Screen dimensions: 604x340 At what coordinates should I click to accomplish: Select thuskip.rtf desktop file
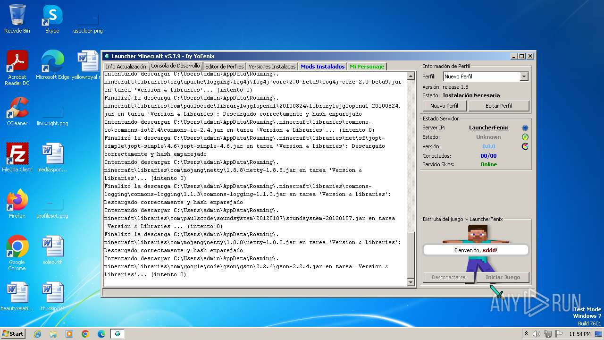click(x=52, y=297)
